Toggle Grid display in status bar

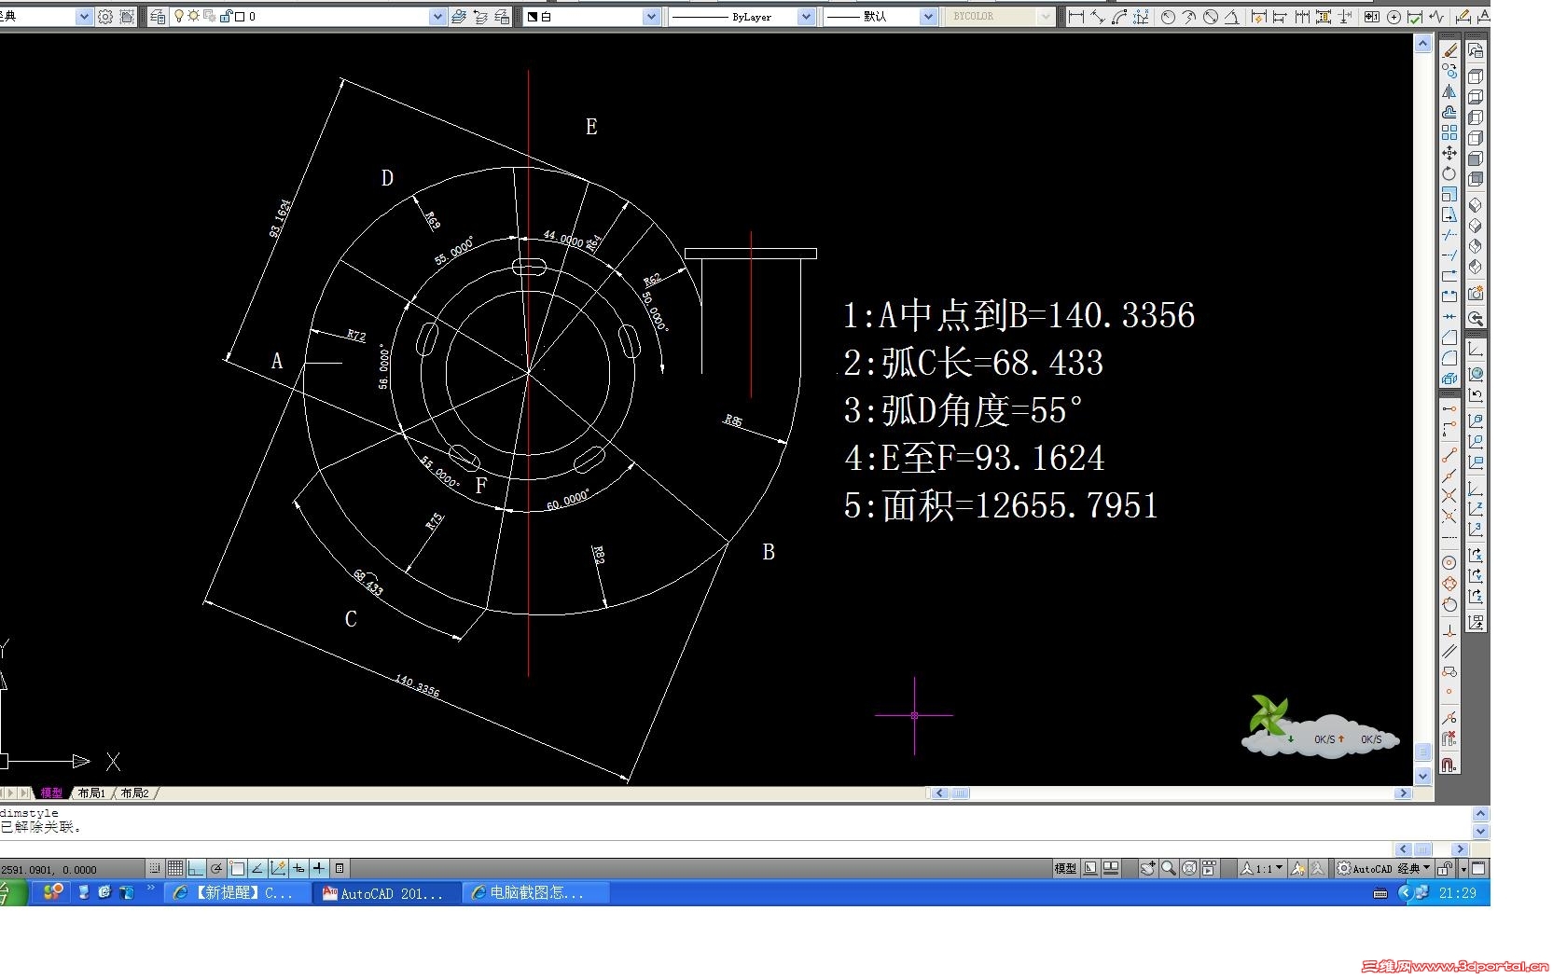[x=174, y=868]
